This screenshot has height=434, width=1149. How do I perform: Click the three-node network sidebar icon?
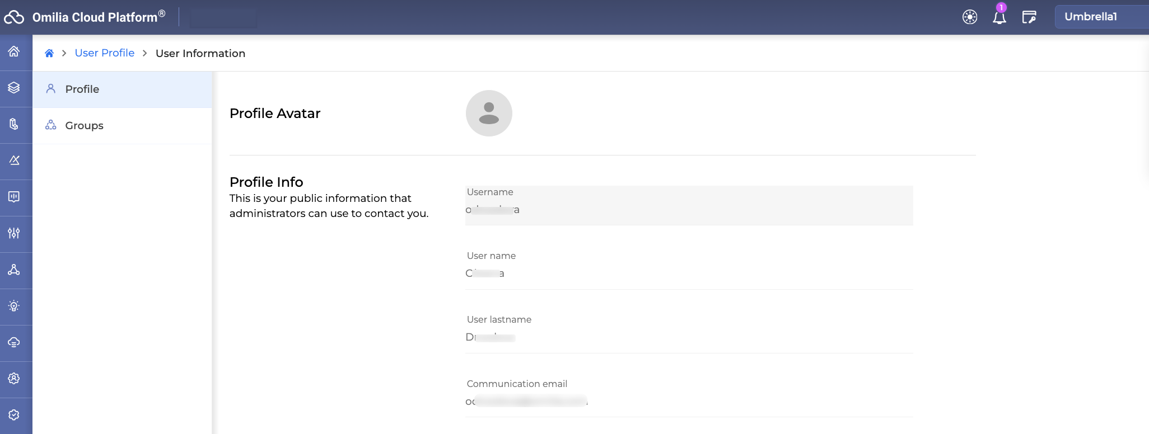click(14, 270)
